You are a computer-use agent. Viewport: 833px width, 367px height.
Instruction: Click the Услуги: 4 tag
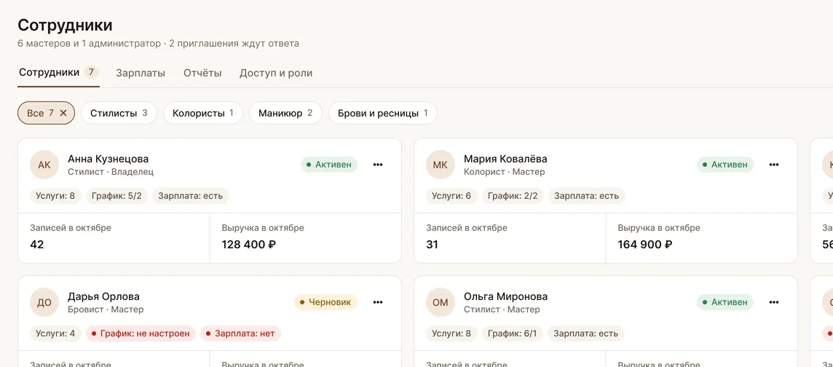(x=55, y=334)
